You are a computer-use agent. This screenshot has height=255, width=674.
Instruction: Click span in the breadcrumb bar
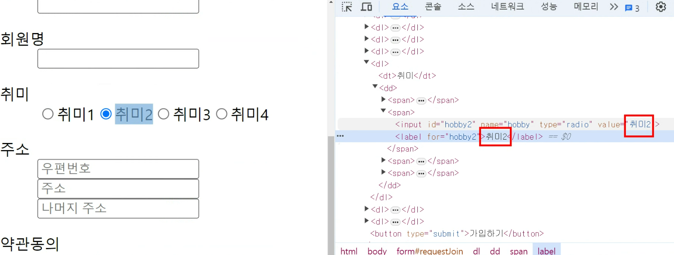[x=519, y=251]
